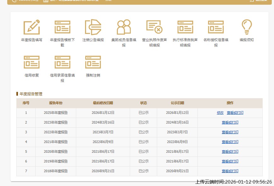Click 查看或打印 for 2018年年度报告
Viewport: 274px width, 186px height.
(230, 171)
